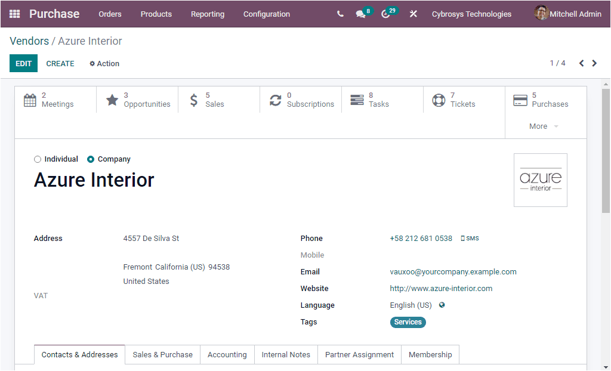Select the Company radio button
This screenshot has width=611, height=371.
(x=90, y=159)
